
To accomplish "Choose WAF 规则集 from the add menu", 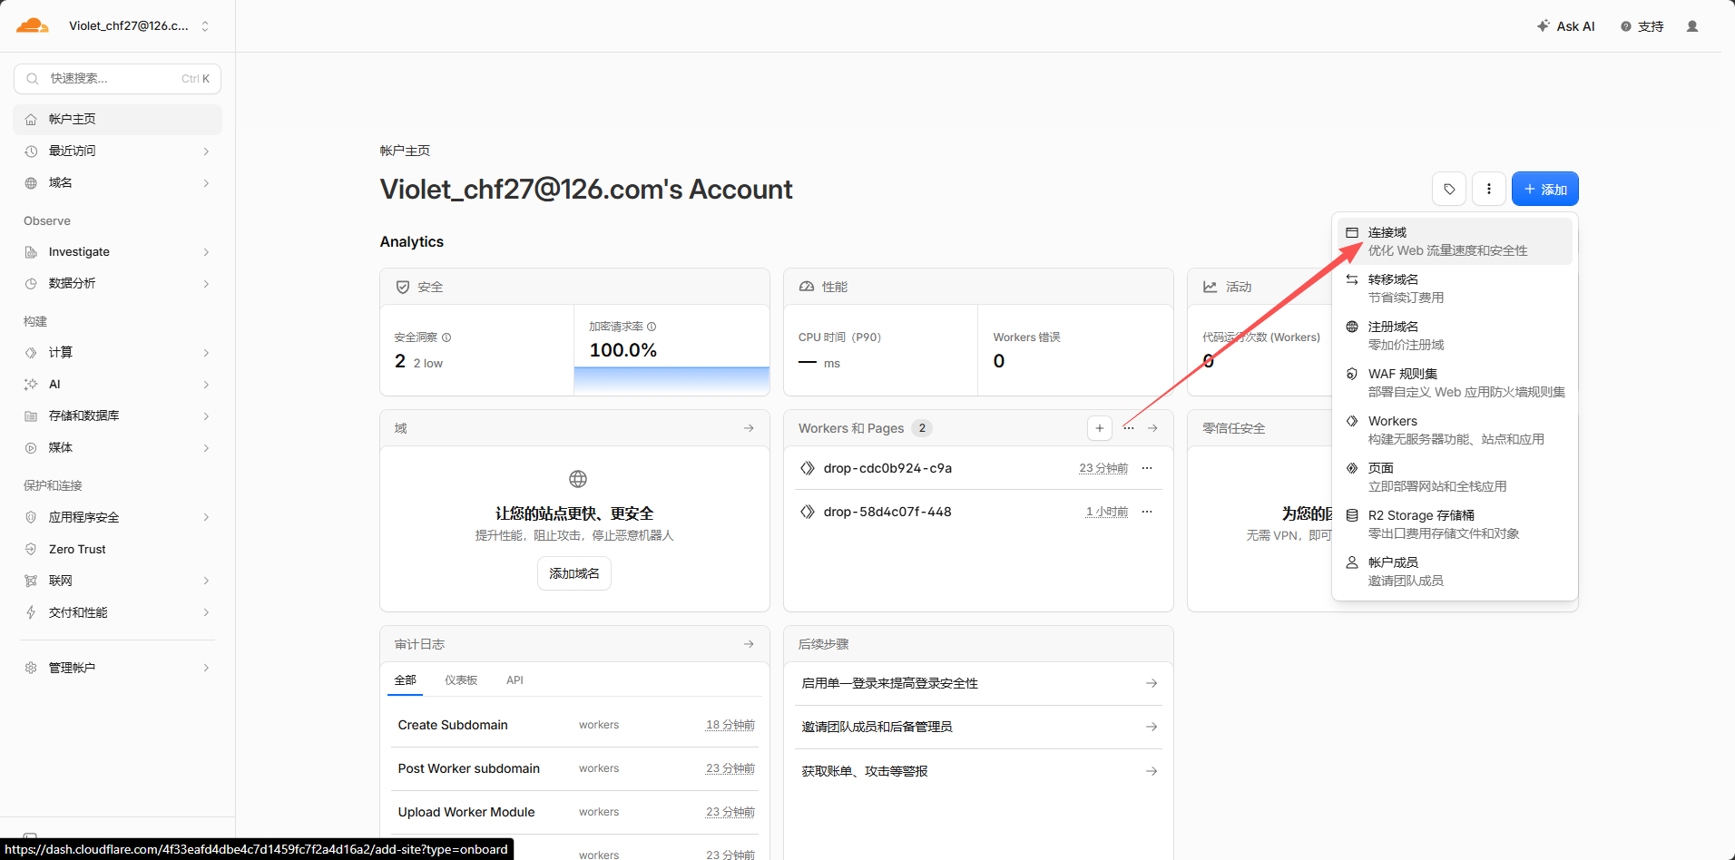I will 1455,383.
